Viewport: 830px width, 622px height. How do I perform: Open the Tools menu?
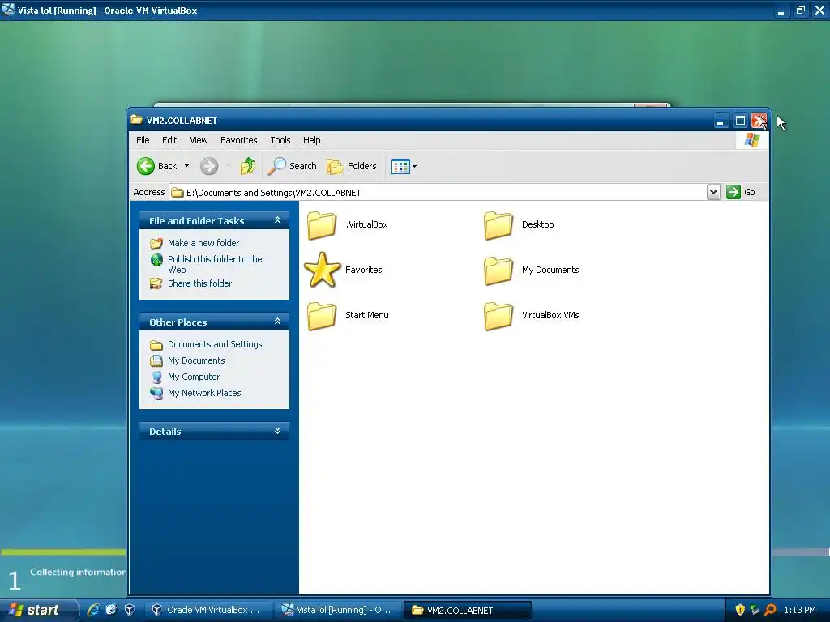(280, 140)
